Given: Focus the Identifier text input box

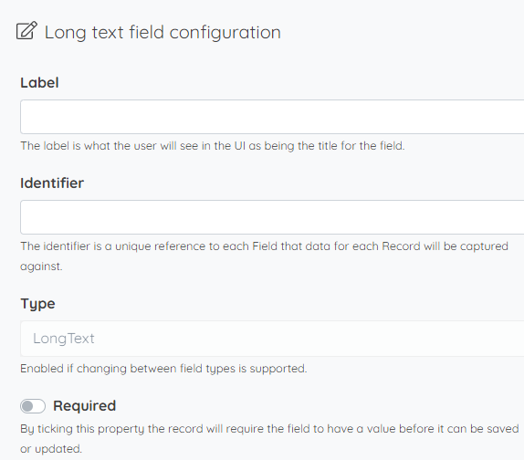Looking at the screenshot, I should pos(272,217).
